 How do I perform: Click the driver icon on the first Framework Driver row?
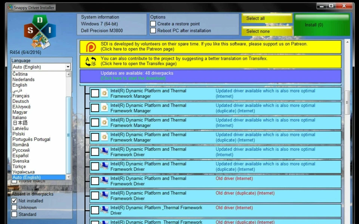tap(104, 152)
